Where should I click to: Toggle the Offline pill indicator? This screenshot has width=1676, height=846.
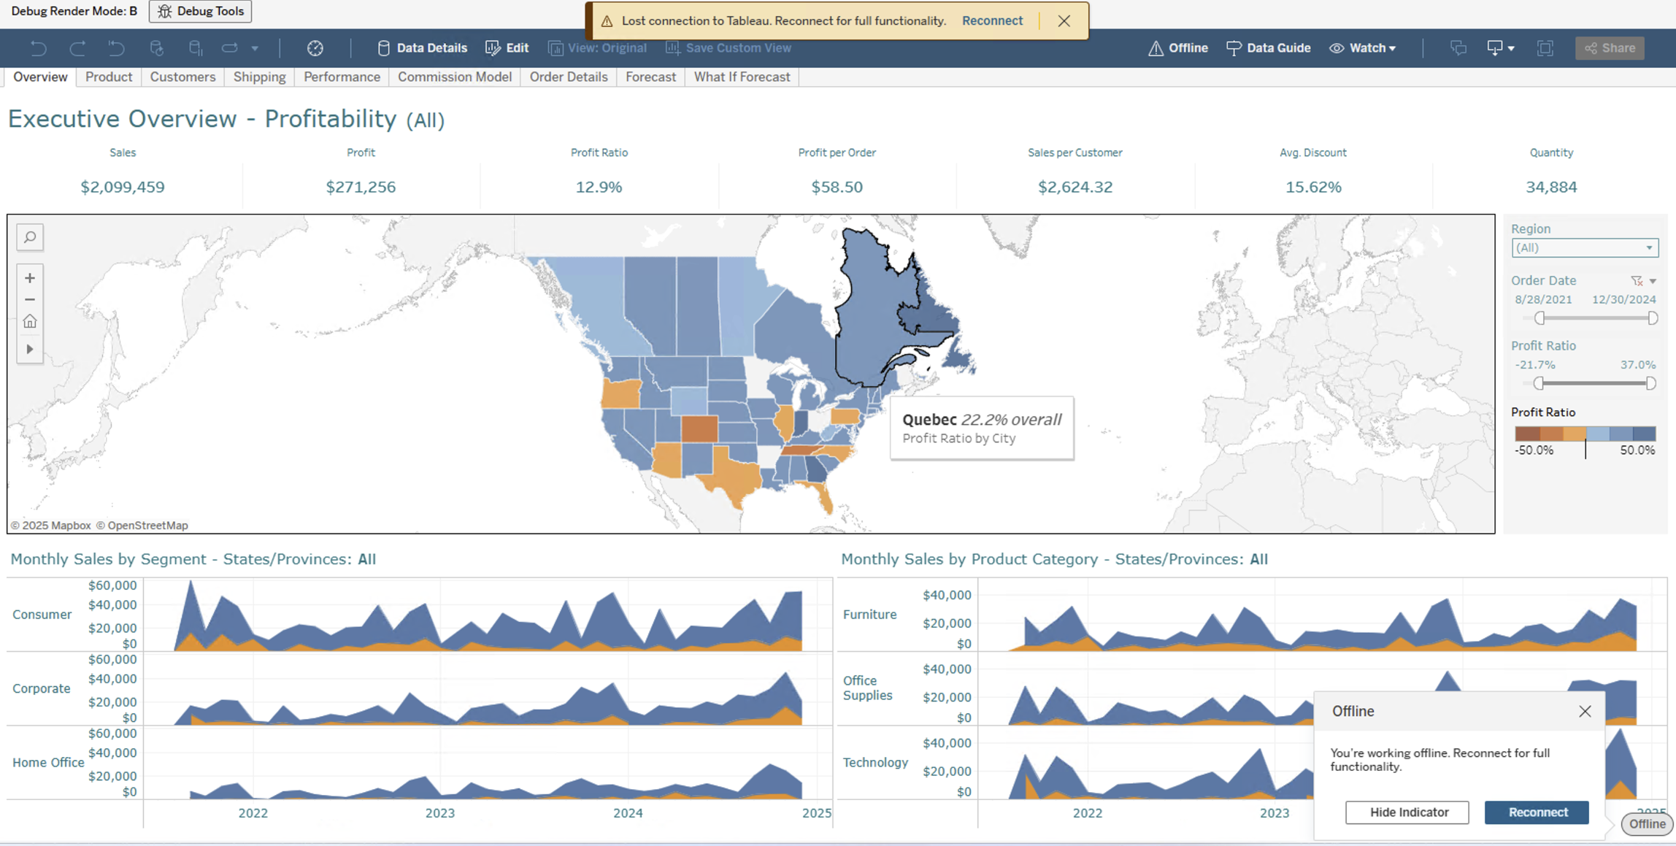tap(1647, 823)
